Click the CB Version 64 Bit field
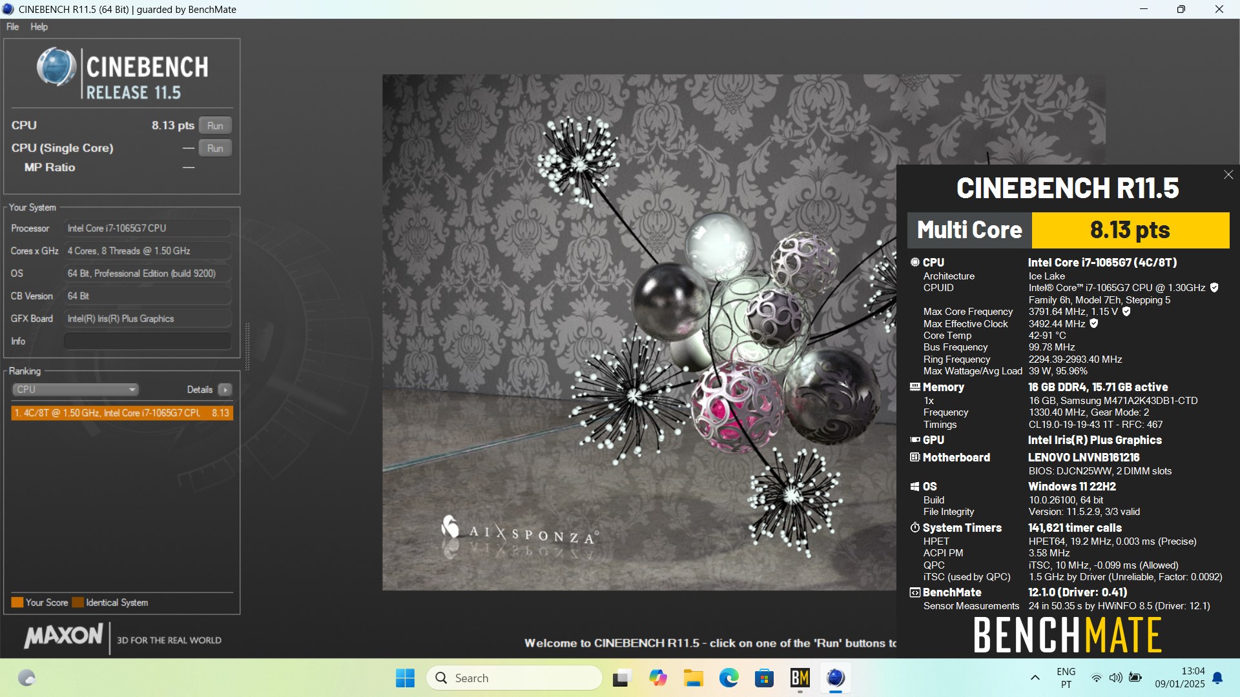The height and width of the screenshot is (697, 1240). click(147, 296)
